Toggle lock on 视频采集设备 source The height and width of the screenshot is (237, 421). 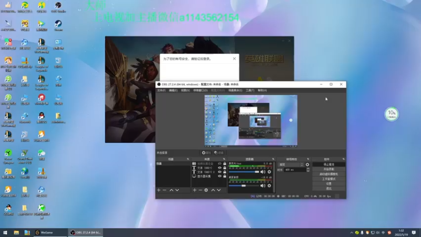click(225, 163)
